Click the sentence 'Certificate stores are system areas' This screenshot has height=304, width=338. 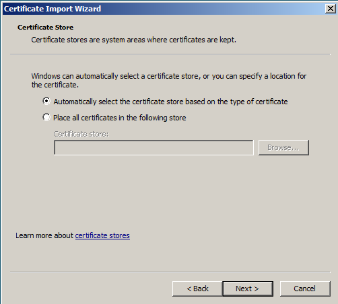pos(134,40)
